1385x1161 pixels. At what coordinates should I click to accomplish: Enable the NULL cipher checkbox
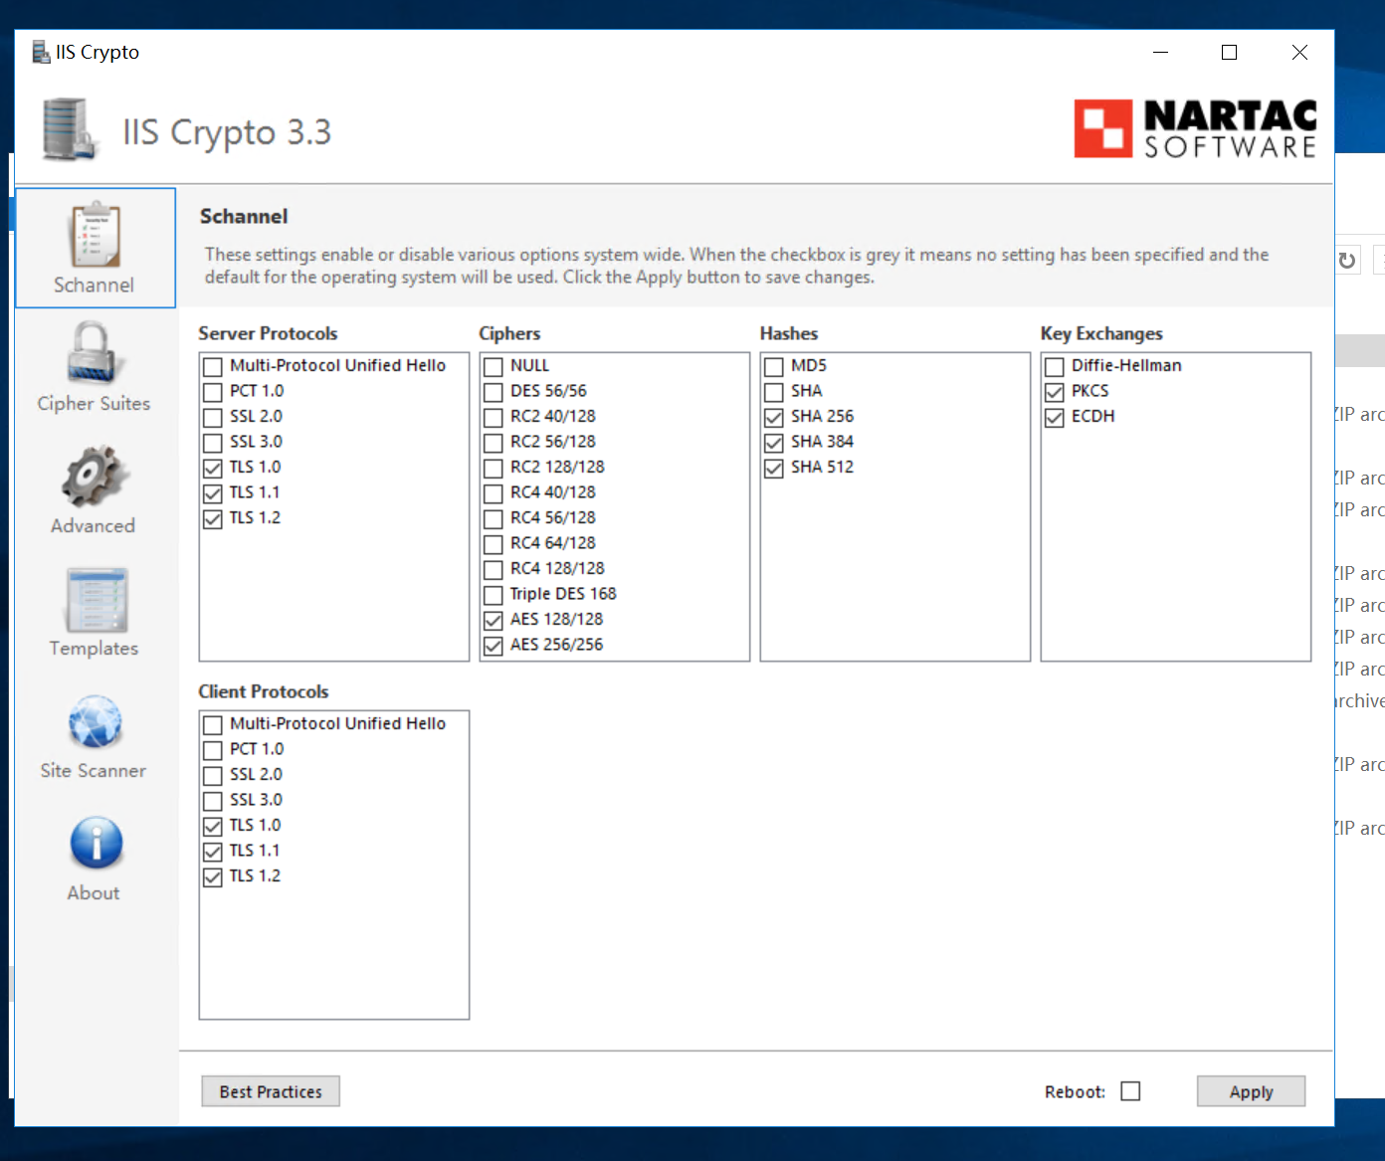(x=494, y=366)
